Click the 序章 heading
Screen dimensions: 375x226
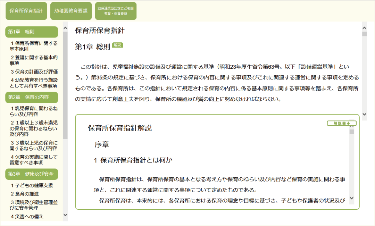[x=102, y=144]
